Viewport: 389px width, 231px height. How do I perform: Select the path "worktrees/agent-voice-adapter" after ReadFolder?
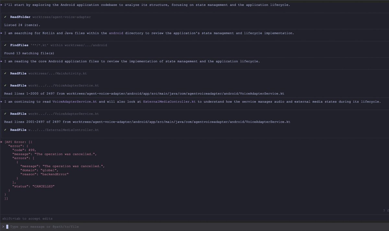coord(62,17)
